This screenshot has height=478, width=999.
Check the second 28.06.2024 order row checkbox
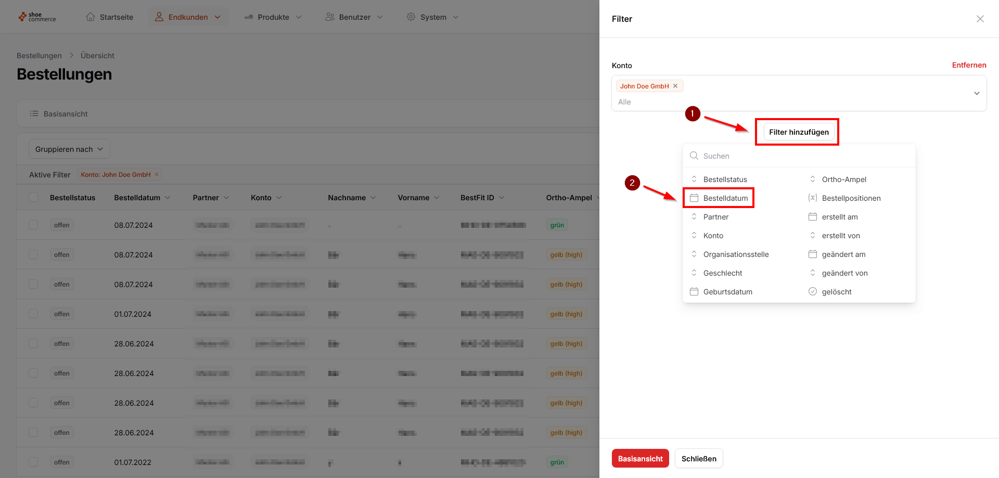click(x=33, y=373)
